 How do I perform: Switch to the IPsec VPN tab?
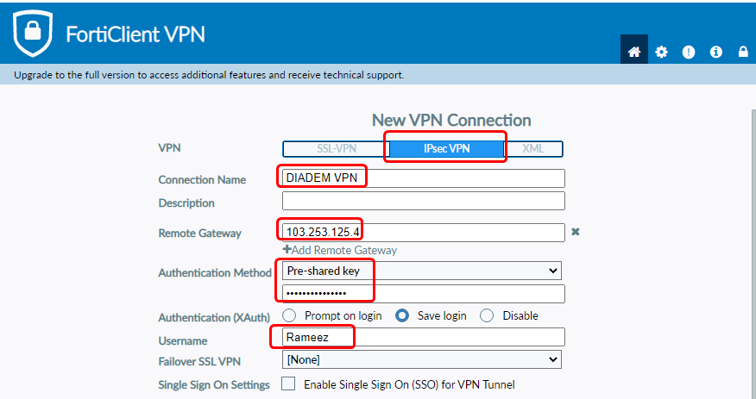446,149
